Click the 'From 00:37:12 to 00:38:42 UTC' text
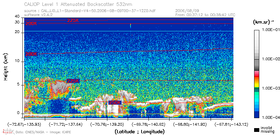The image size is (280, 135). [205, 15]
